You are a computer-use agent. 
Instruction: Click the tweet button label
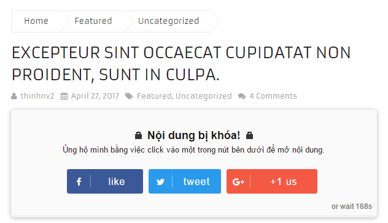point(196,181)
